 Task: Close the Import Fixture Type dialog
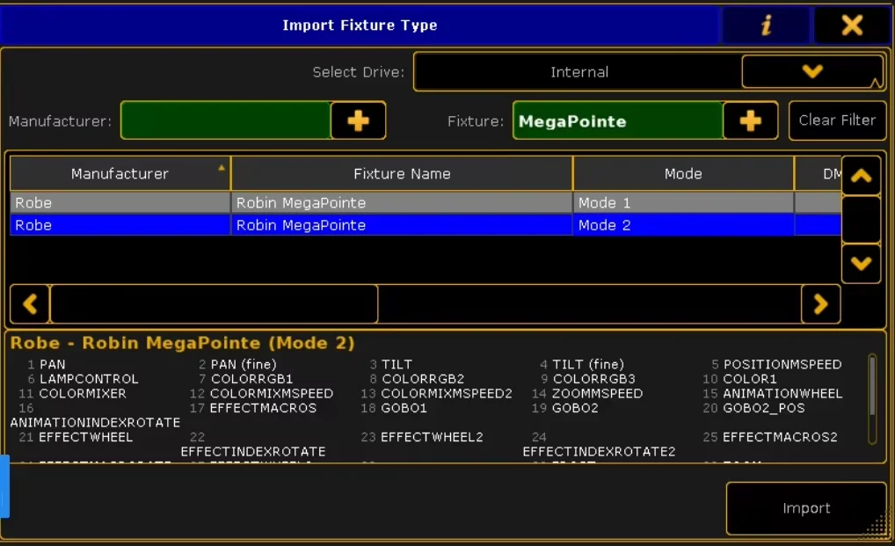[851, 25]
